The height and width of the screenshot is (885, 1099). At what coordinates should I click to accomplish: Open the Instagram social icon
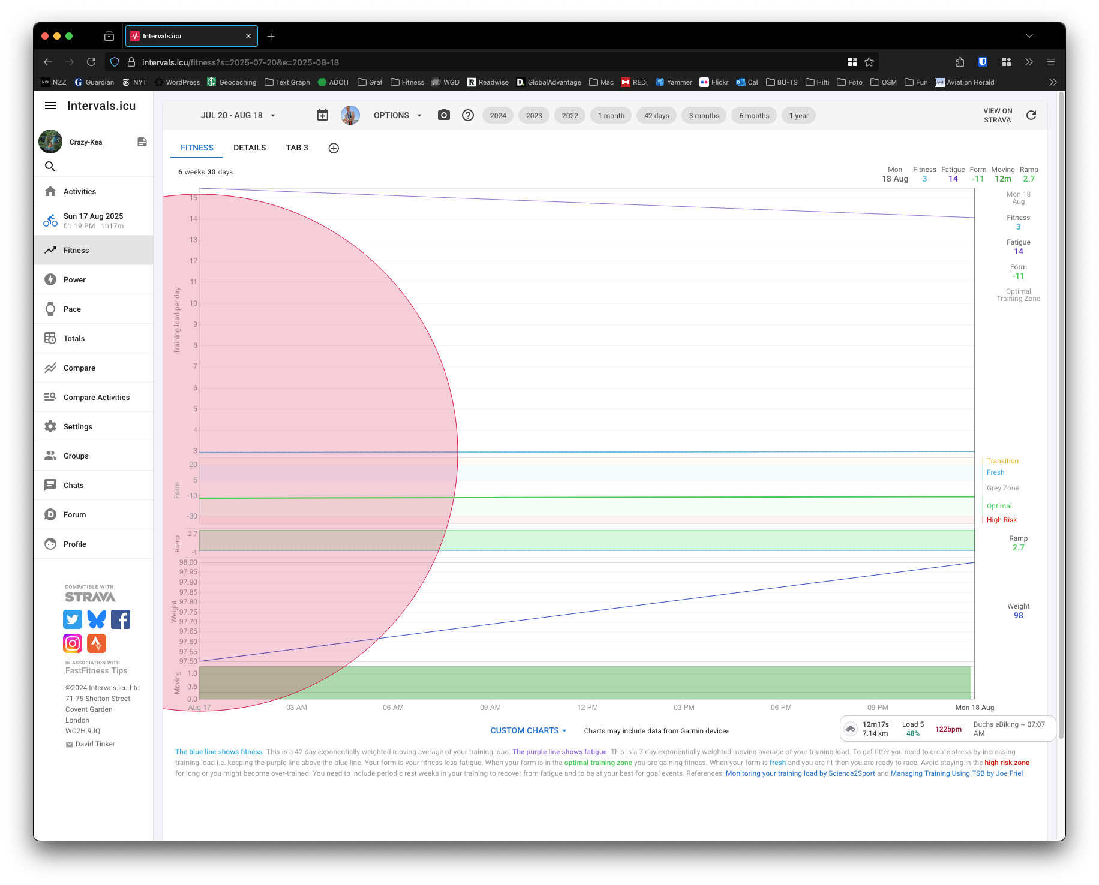point(73,643)
